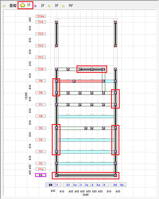Click the yellow house icon on 1F tab
This screenshot has width=159, height=199.
pyautogui.click(x=23, y=5)
